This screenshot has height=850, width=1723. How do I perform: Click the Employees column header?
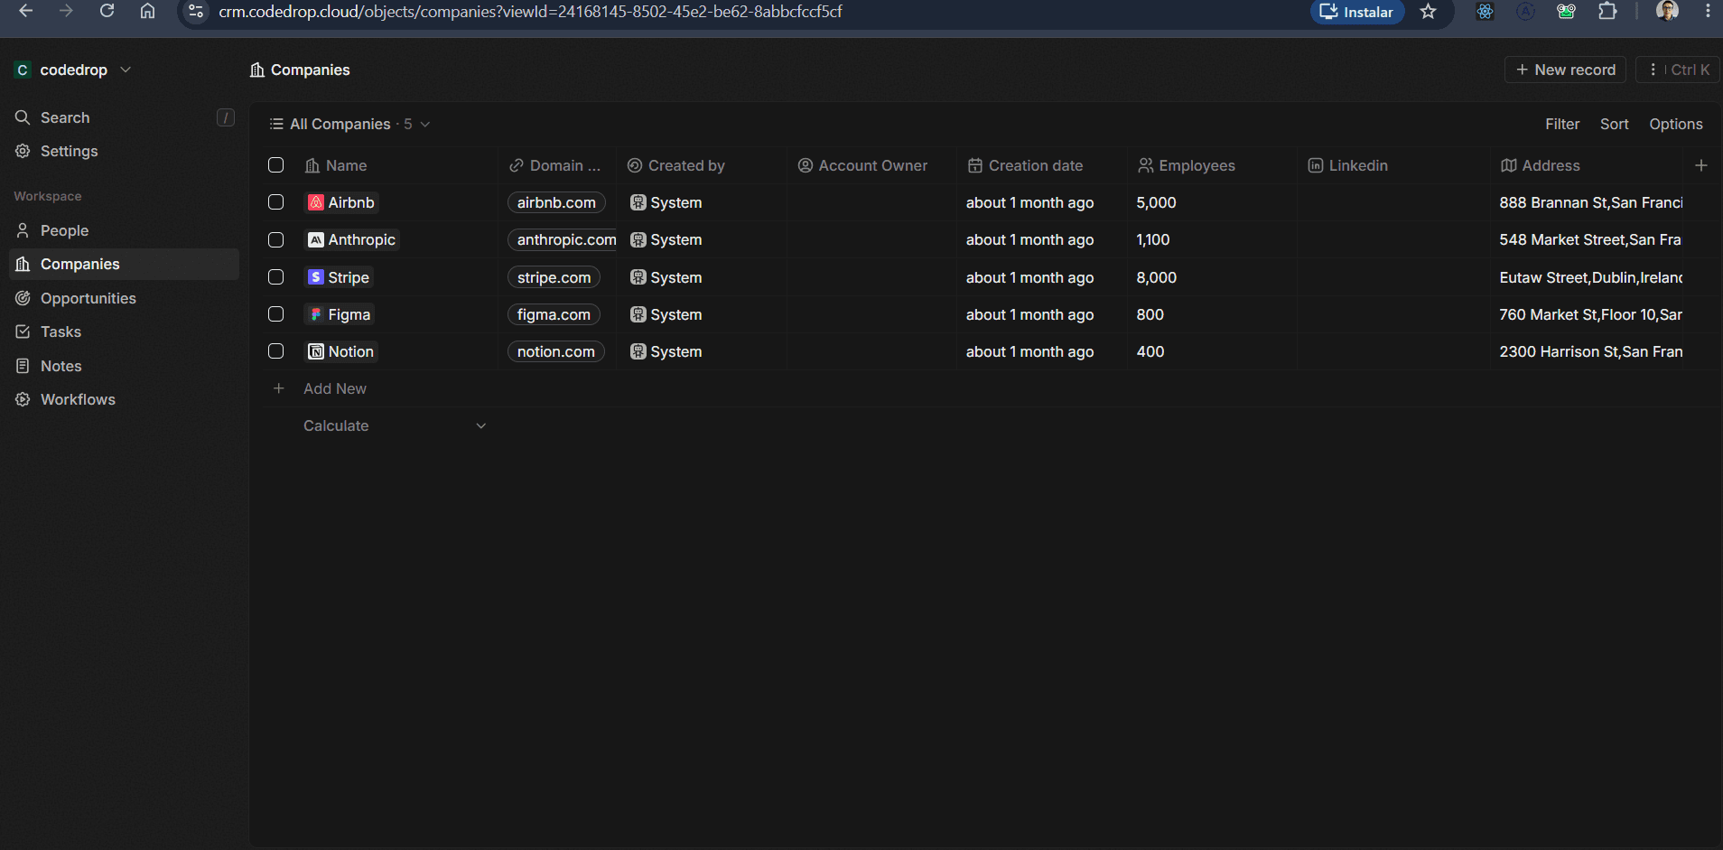[1212, 165]
